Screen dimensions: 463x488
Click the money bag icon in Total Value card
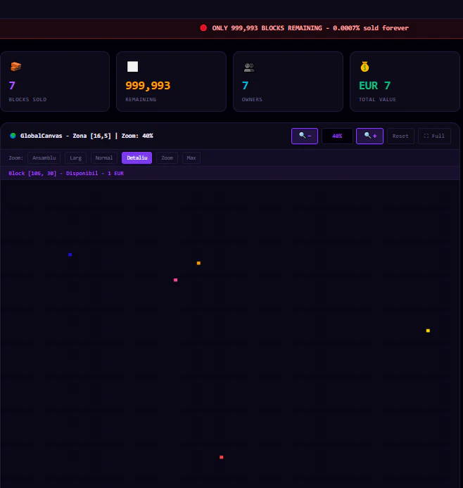click(x=364, y=67)
